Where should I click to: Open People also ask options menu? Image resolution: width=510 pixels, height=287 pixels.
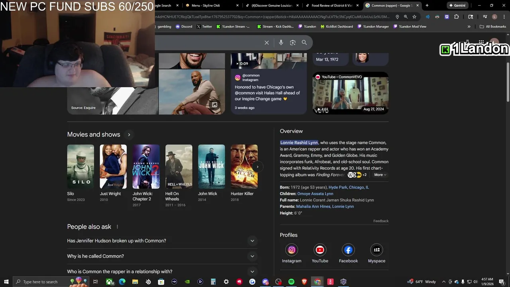click(x=117, y=227)
